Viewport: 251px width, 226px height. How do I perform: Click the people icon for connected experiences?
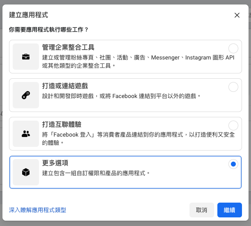click(x=26, y=133)
